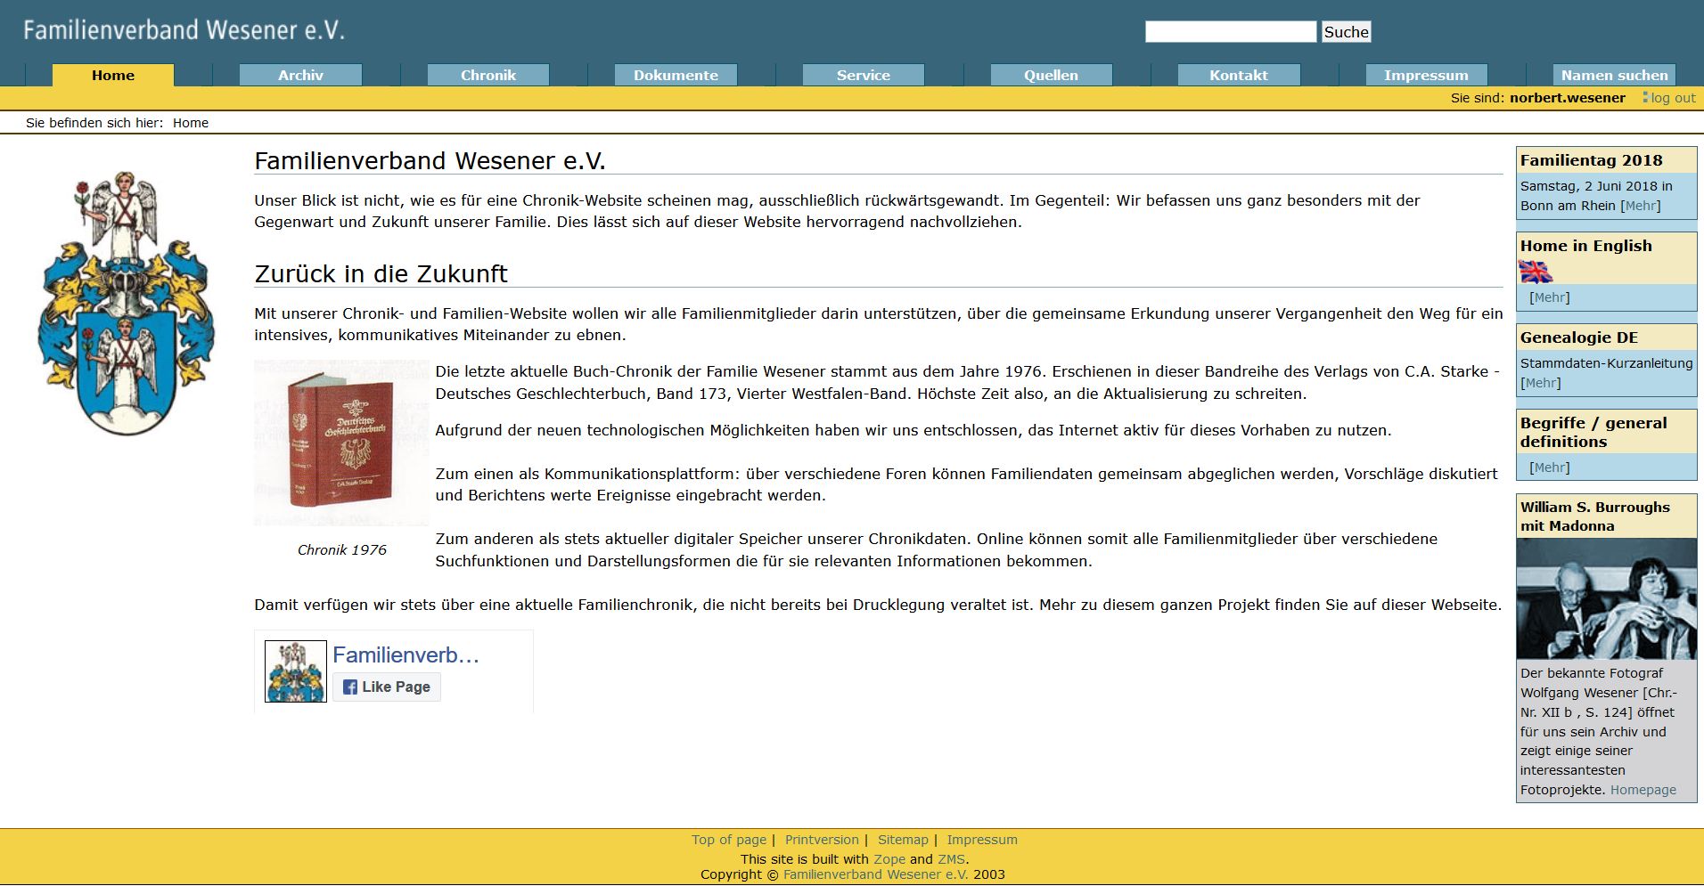Click the Wesener family coat of arms image
The width and height of the screenshot is (1704, 886).
coord(126,304)
